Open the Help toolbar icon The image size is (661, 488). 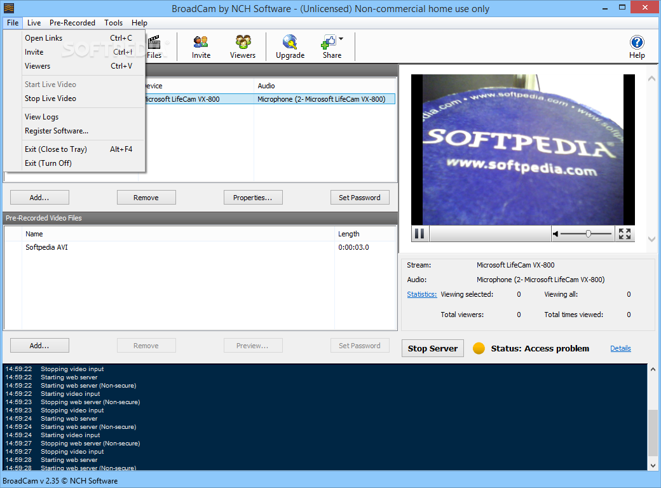[637, 47]
